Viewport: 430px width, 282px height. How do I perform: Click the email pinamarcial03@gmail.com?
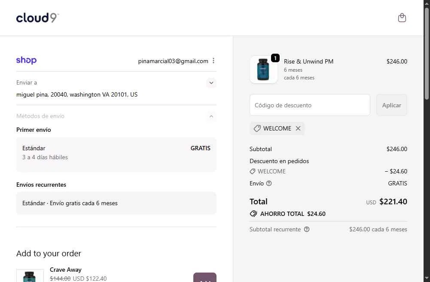(x=173, y=61)
